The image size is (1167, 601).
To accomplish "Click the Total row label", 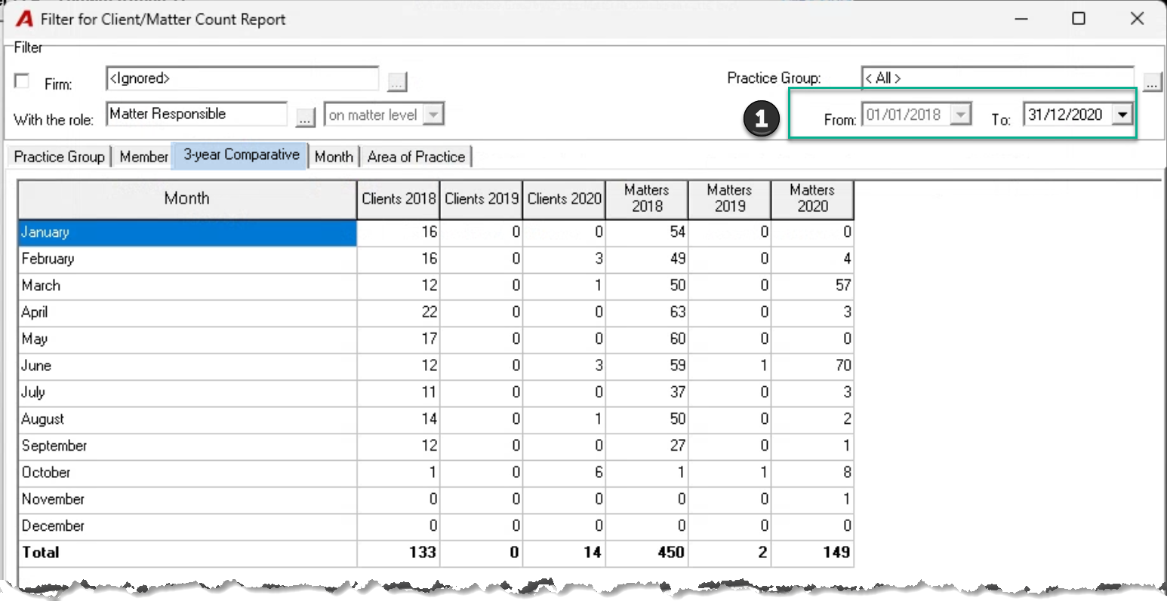I will coord(41,553).
